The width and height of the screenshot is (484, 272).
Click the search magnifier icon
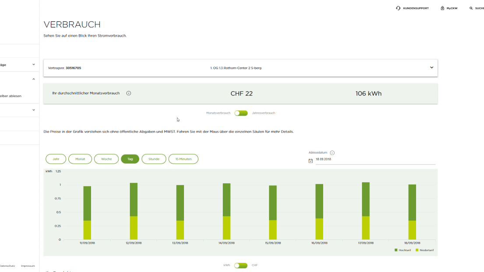pyautogui.click(x=471, y=8)
